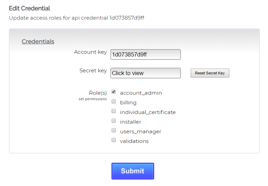Click the Credentials section heading
The image size is (268, 186).
38,42
